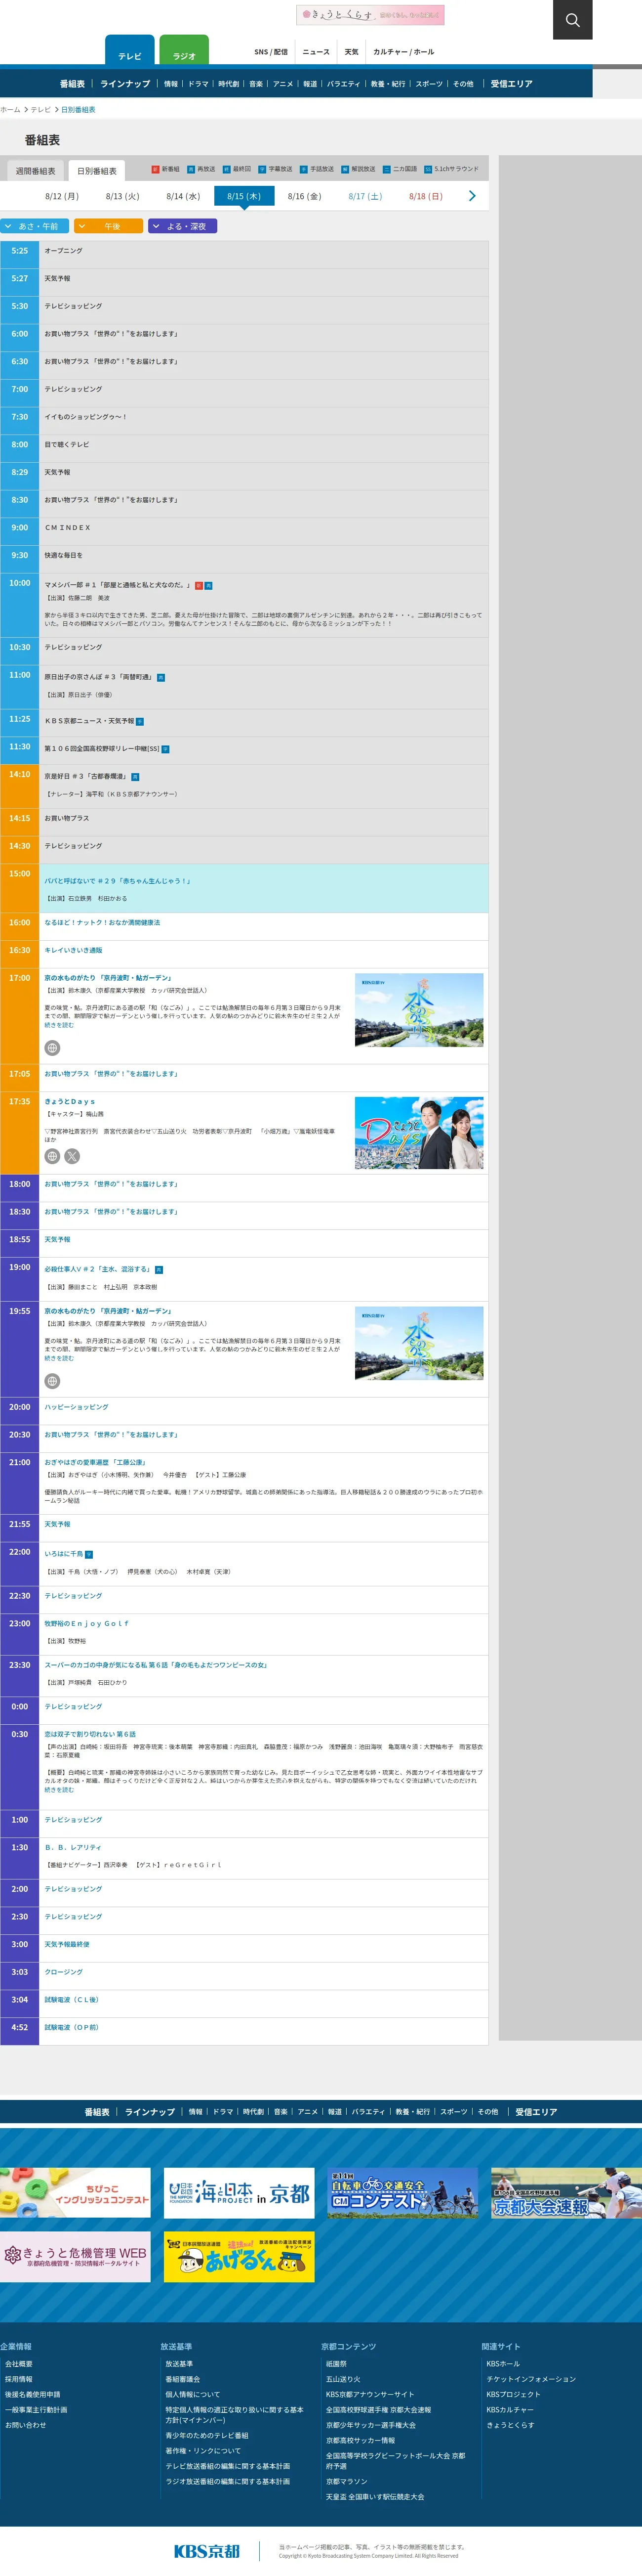Open the きょうと危機管理WEB banner
The image size is (642, 2576).
[75, 2257]
